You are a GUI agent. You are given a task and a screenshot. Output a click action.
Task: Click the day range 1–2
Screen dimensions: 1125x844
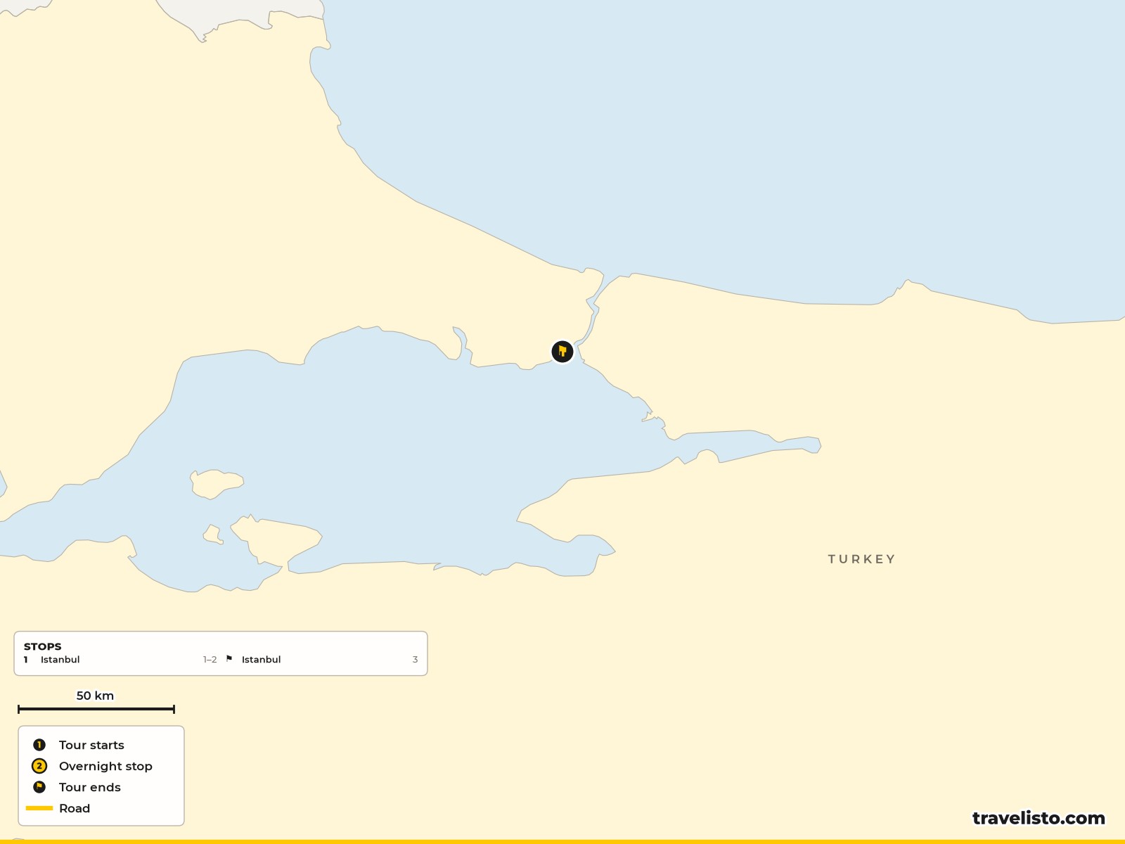coord(210,660)
